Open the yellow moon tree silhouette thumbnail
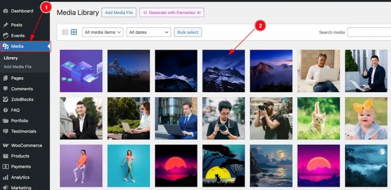Viewport: 391px width, 190px height. pyautogui.click(x=224, y=166)
